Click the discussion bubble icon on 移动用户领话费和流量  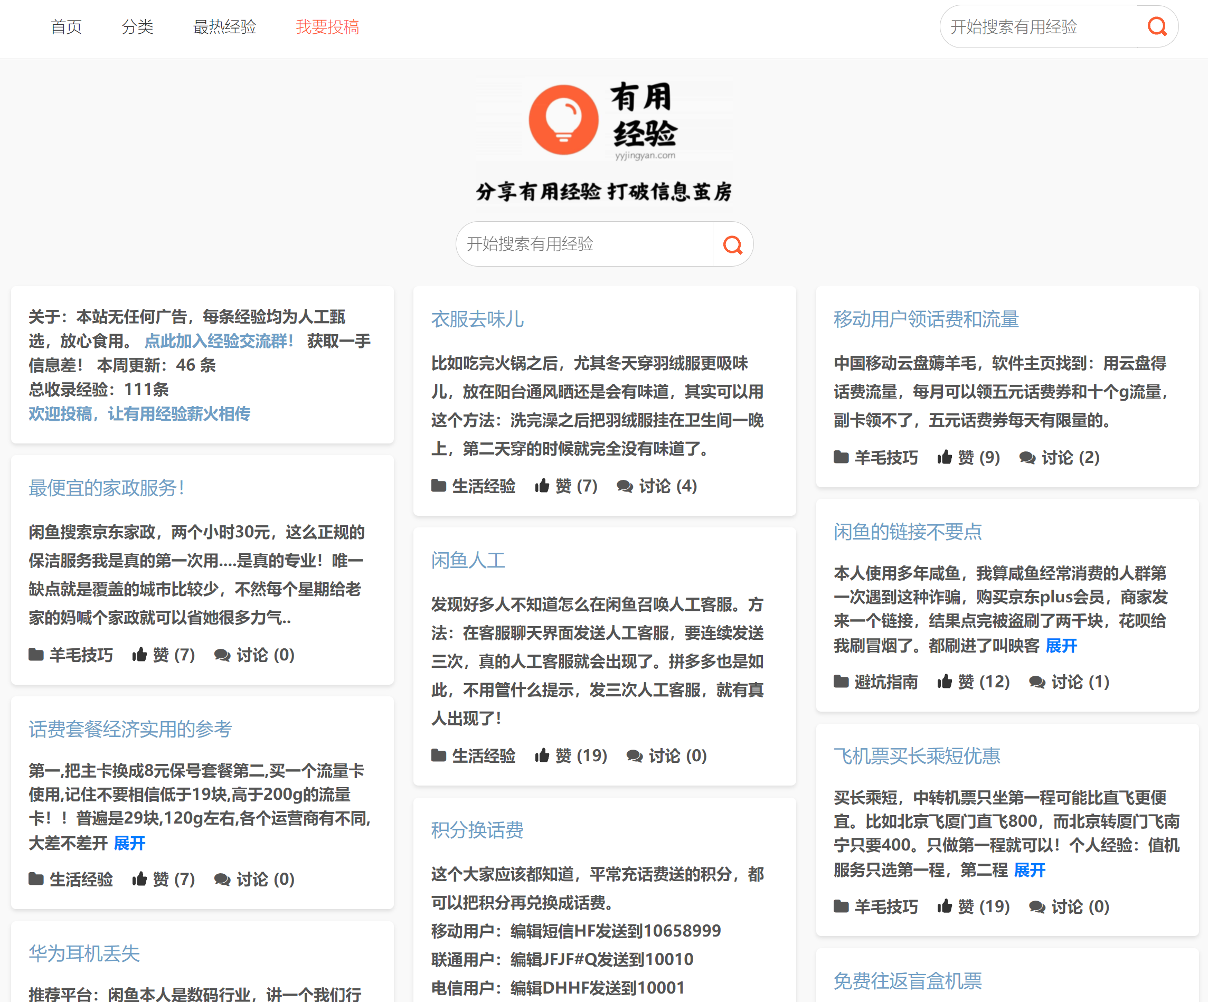click(x=1027, y=458)
